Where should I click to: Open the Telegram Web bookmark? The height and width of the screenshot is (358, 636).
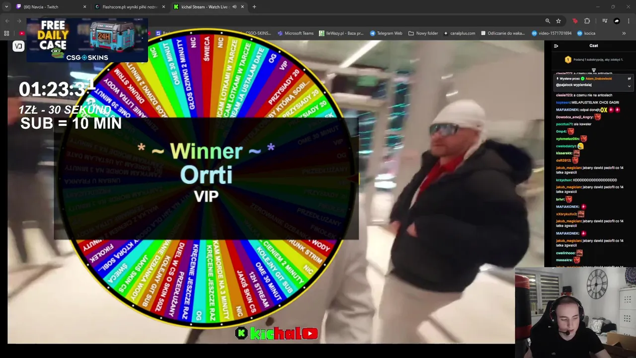(x=386, y=33)
